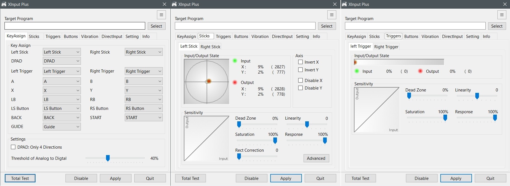
Task: Open Buttons tab in middle window
Action: point(241,36)
